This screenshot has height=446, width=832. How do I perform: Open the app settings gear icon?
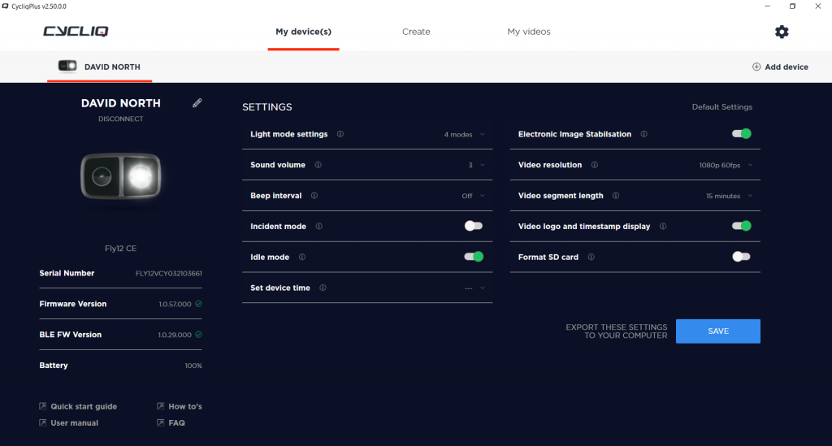(x=782, y=32)
